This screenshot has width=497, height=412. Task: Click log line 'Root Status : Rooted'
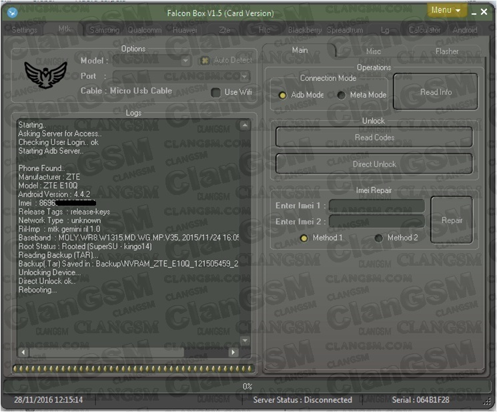(x=85, y=246)
